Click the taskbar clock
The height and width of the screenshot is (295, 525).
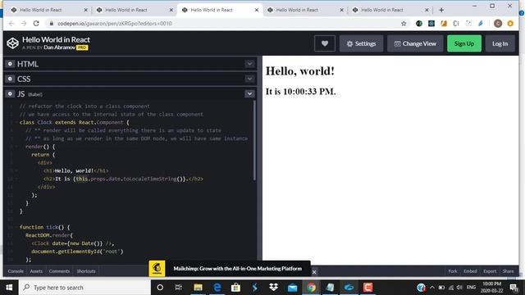(x=492, y=288)
